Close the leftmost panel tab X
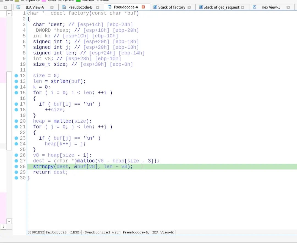Image resolution: width=297 pixels, height=245 pixels. coord(5,7)
